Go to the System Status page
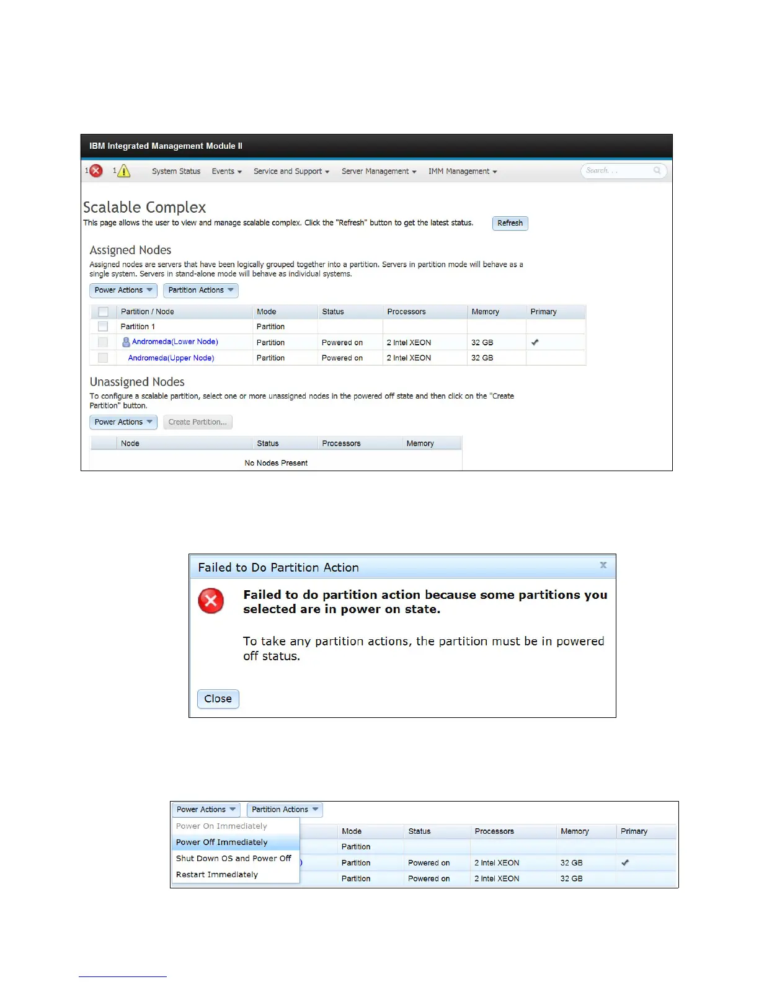 pyautogui.click(x=176, y=171)
